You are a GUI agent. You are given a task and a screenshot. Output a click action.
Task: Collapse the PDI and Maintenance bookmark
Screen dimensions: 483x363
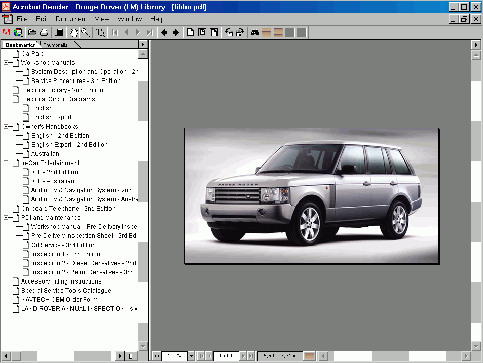click(x=6, y=218)
